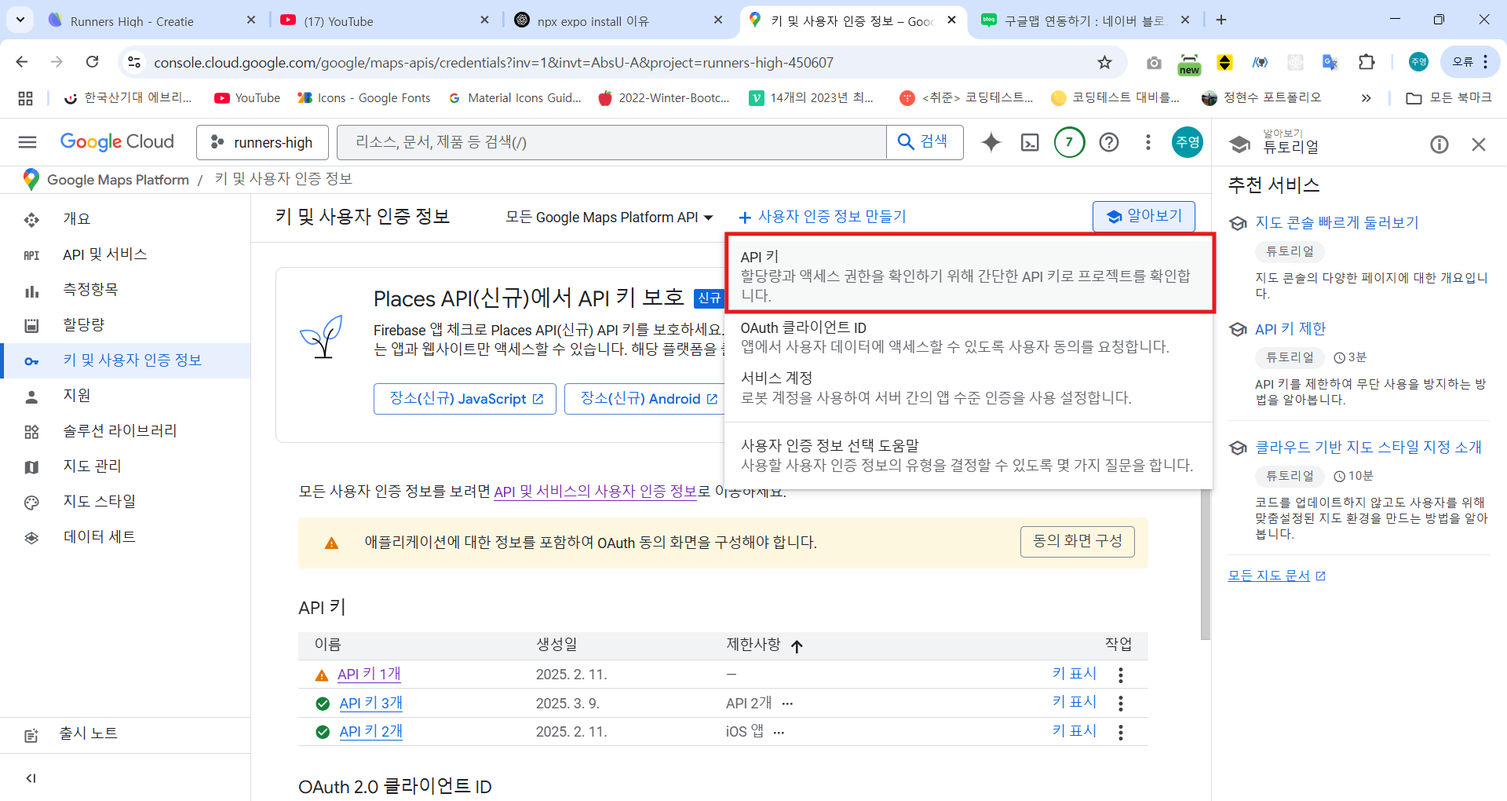Viewport: 1507px width, 801px height.
Task: Choose OAuth 클라이언트 ID menu option
Action: point(969,337)
